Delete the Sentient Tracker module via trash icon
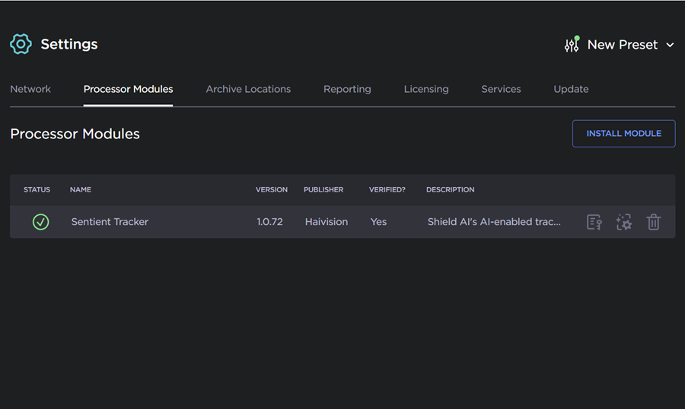Viewport: 685px width, 409px height. [x=654, y=222]
